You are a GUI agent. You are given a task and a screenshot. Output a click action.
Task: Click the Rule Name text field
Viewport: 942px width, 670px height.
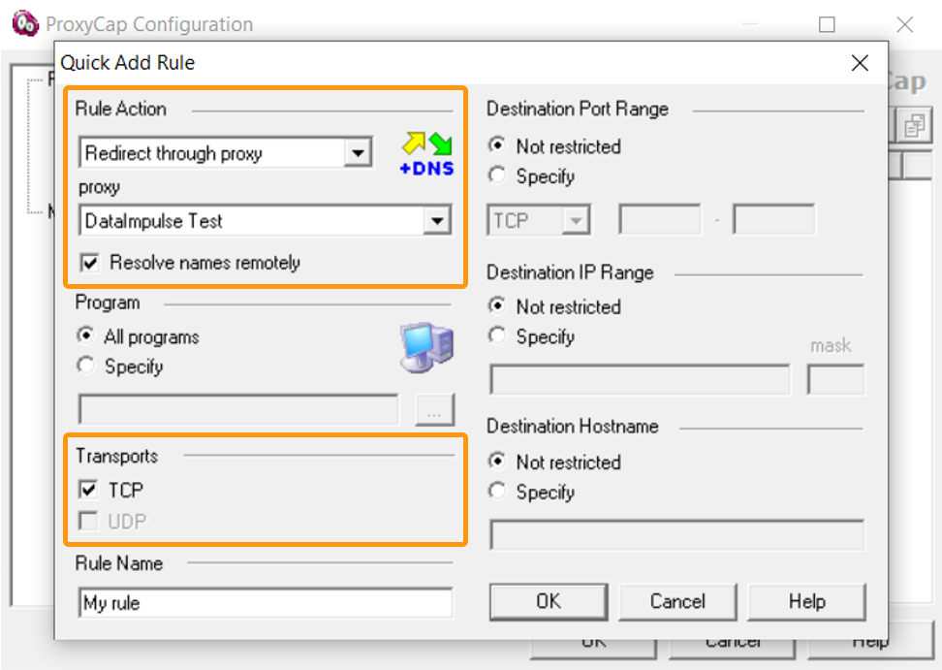tap(266, 603)
